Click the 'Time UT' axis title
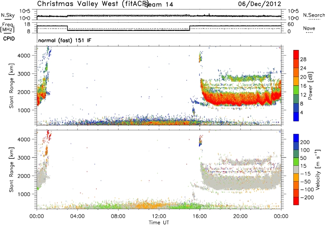Image resolution: width=325 pixels, height=225 pixels. (159, 223)
